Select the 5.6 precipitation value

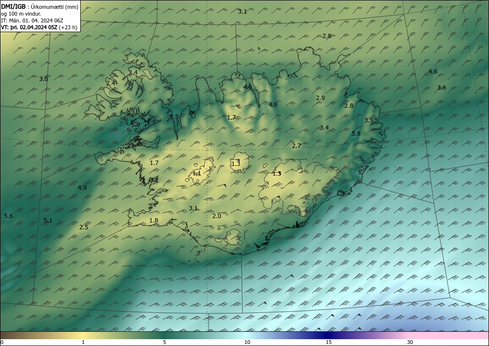click(x=8, y=216)
